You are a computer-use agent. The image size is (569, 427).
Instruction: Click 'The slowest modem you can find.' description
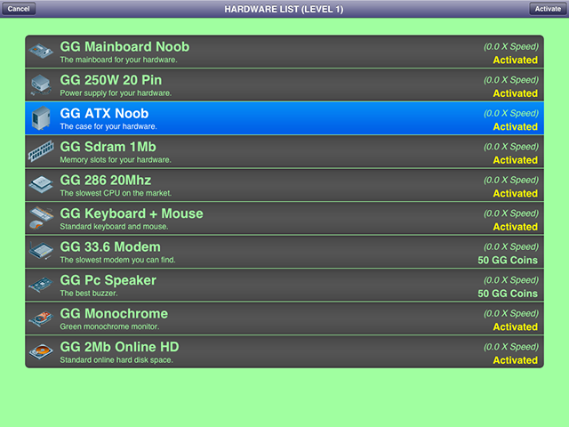(117, 260)
